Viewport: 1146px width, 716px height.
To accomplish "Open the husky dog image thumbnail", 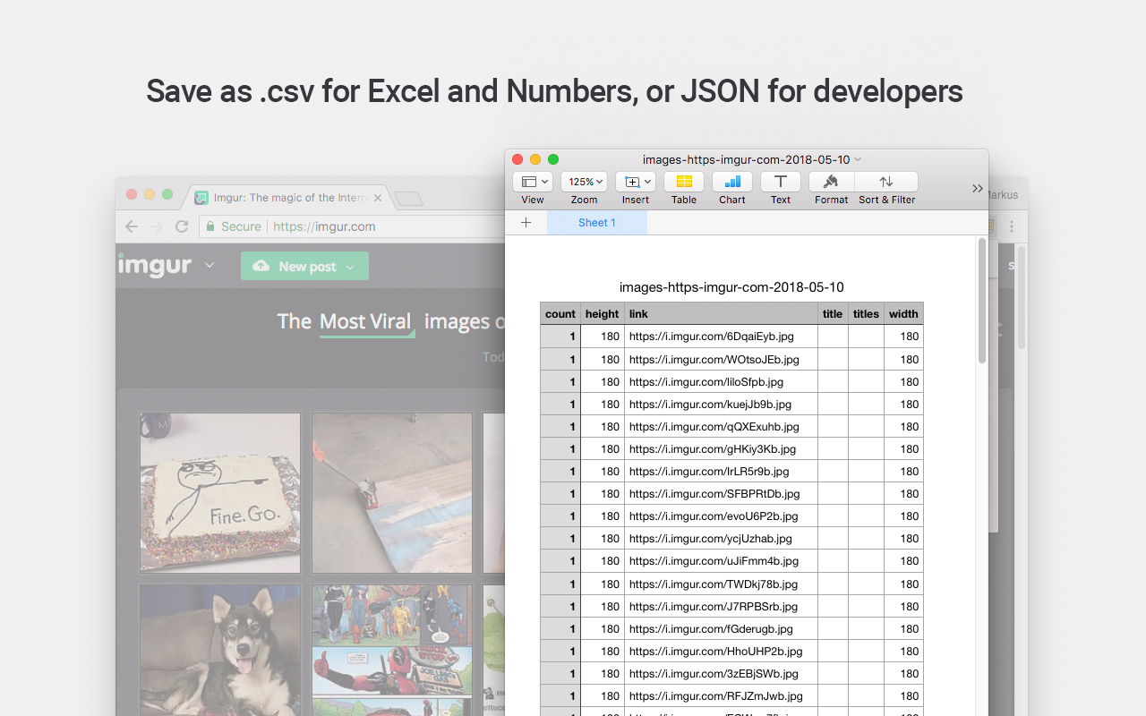I will click(220, 650).
